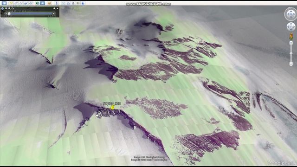Zoom out the time slider range
The image size is (297, 167).
pos(9,8)
